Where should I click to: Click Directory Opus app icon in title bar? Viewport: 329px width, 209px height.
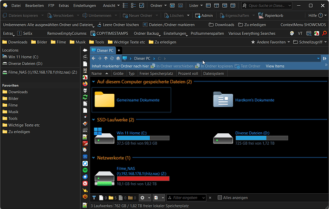click(5, 5)
